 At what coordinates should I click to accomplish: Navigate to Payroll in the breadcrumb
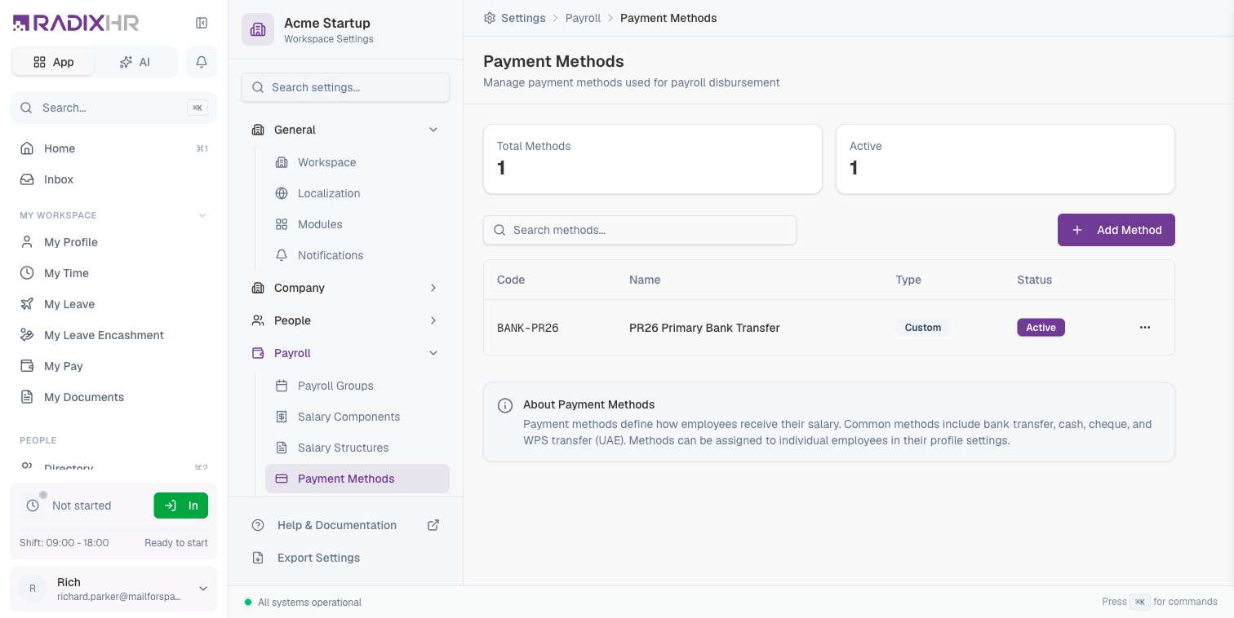tap(583, 18)
